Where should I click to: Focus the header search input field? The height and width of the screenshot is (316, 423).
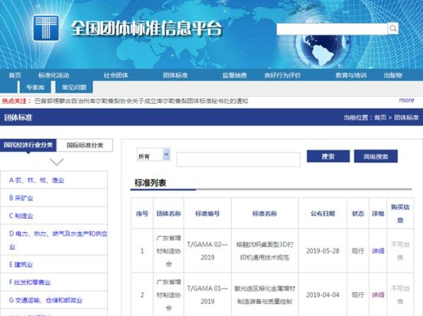point(332,29)
